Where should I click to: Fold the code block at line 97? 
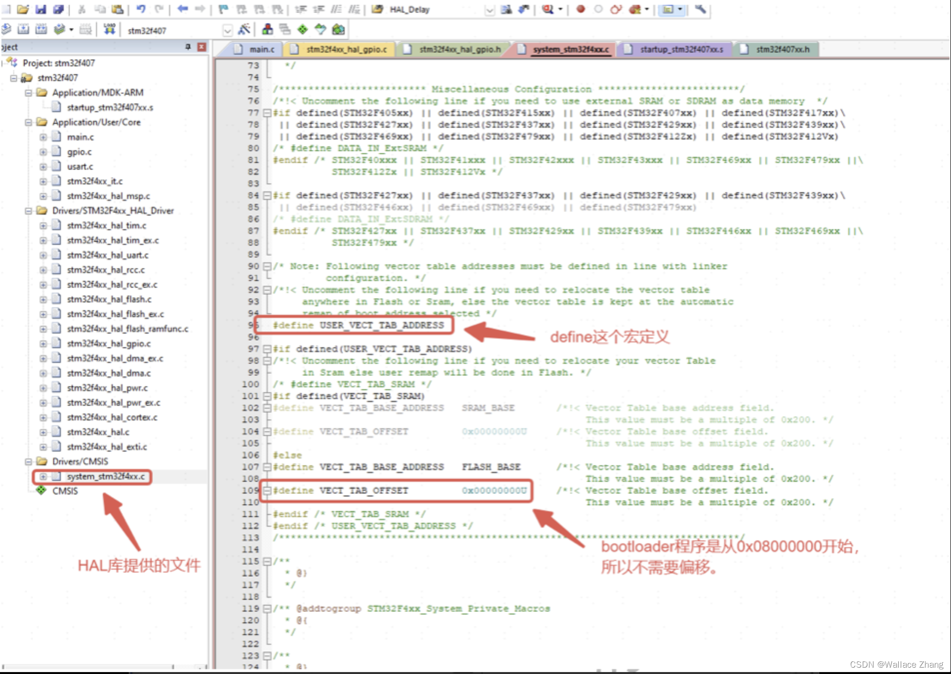[267, 349]
